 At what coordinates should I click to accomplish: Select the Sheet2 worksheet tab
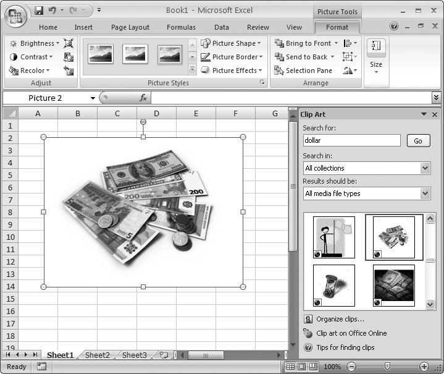tap(97, 355)
